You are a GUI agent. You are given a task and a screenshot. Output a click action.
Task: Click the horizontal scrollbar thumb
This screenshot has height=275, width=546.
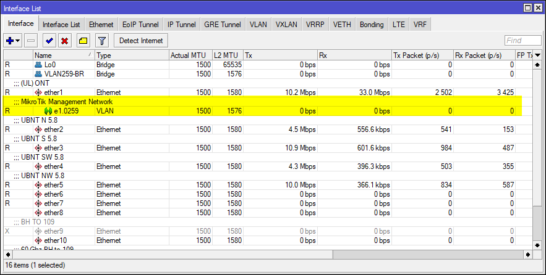(173, 255)
